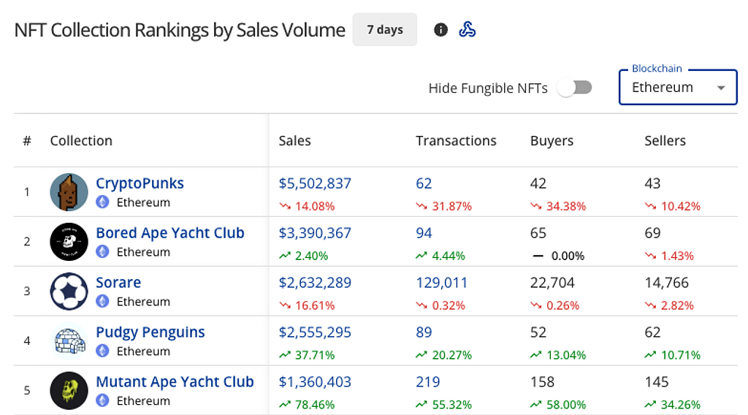Click the Pudgy Penguins igloo icon
Image resolution: width=748 pixels, height=415 pixels.
click(69, 341)
